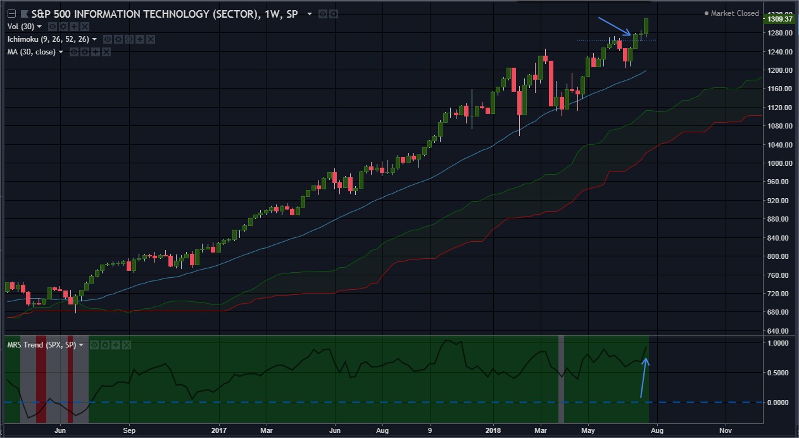Open the S&P 500 Information Technology title dropdown

point(310,14)
